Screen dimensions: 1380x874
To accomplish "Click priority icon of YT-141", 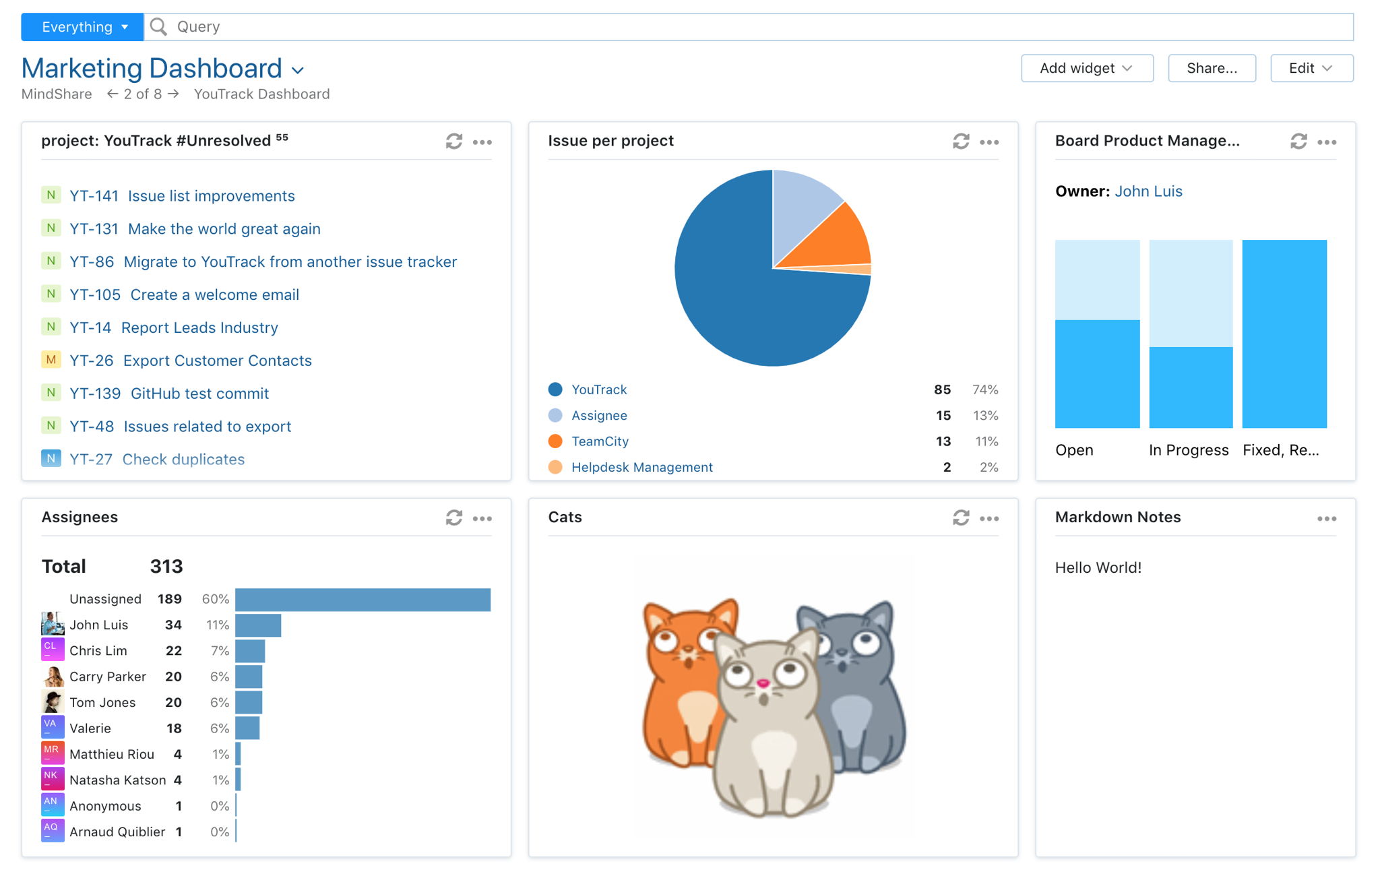I will pos(51,195).
